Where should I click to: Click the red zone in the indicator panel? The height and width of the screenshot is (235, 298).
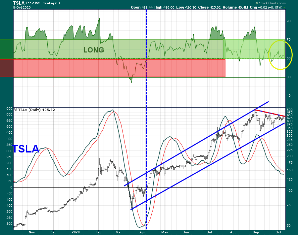point(113,68)
